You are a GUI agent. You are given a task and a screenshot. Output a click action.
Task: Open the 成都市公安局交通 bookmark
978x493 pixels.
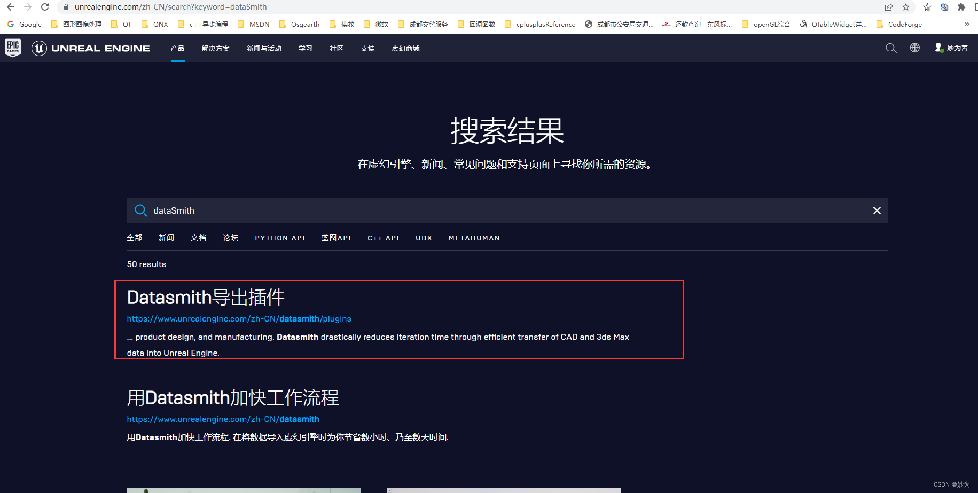[x=619, y=24]
